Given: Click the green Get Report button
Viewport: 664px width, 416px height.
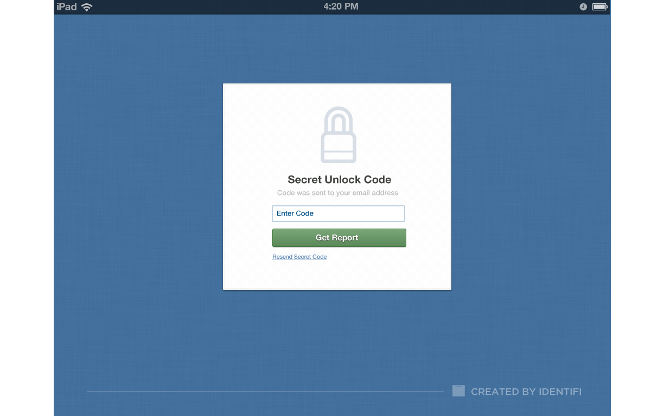Looking at the screenshot, I should (339, 238).
